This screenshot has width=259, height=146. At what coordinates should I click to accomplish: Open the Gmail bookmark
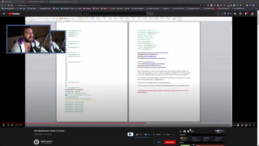120,8
